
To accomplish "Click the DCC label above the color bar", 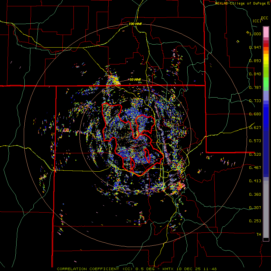I will (264, 18).
